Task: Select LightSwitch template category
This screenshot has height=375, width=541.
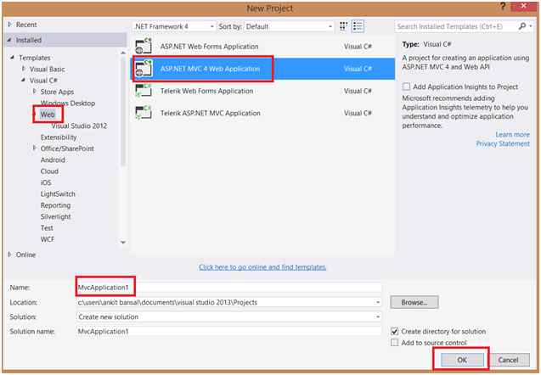Action: (58, 194)
